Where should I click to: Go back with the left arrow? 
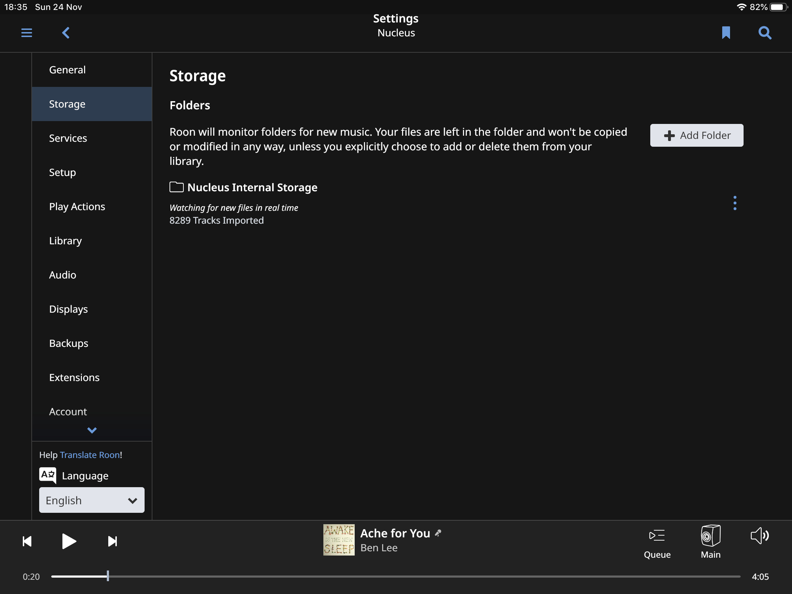66,33
